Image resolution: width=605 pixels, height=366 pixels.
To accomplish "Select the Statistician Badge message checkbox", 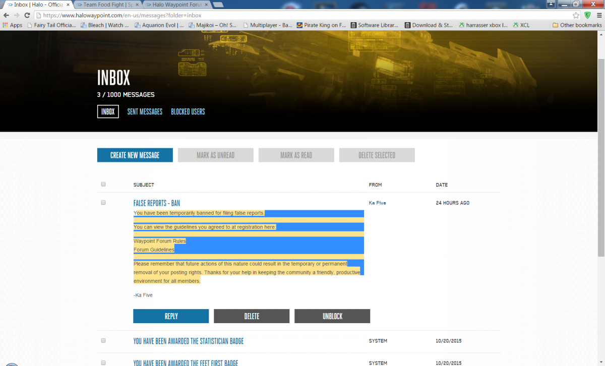I will point(103,341).
